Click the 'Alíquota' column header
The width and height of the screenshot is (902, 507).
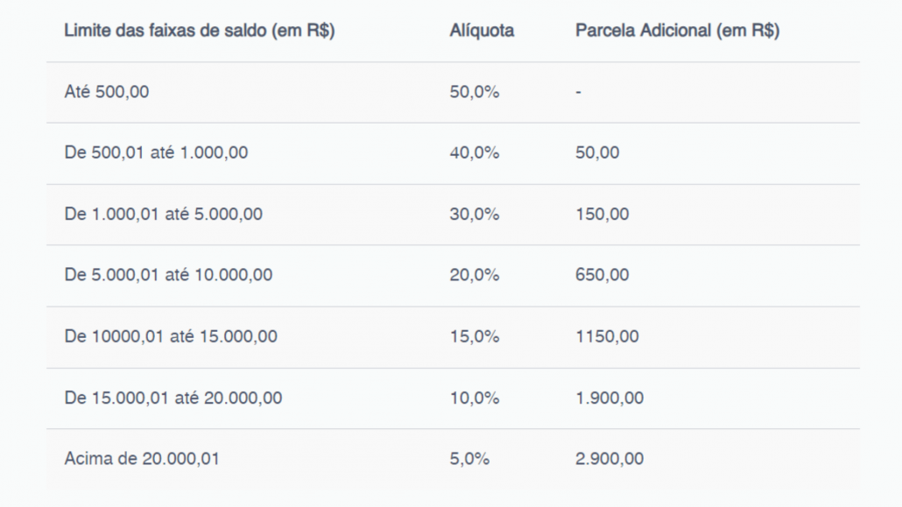482,31
